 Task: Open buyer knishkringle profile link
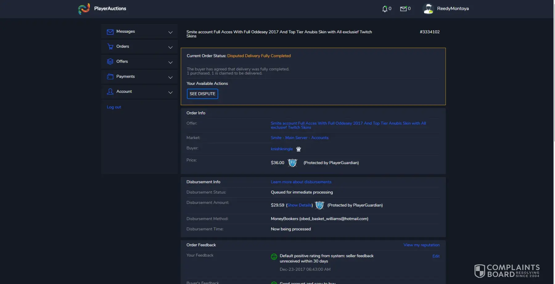pos(282,149)
